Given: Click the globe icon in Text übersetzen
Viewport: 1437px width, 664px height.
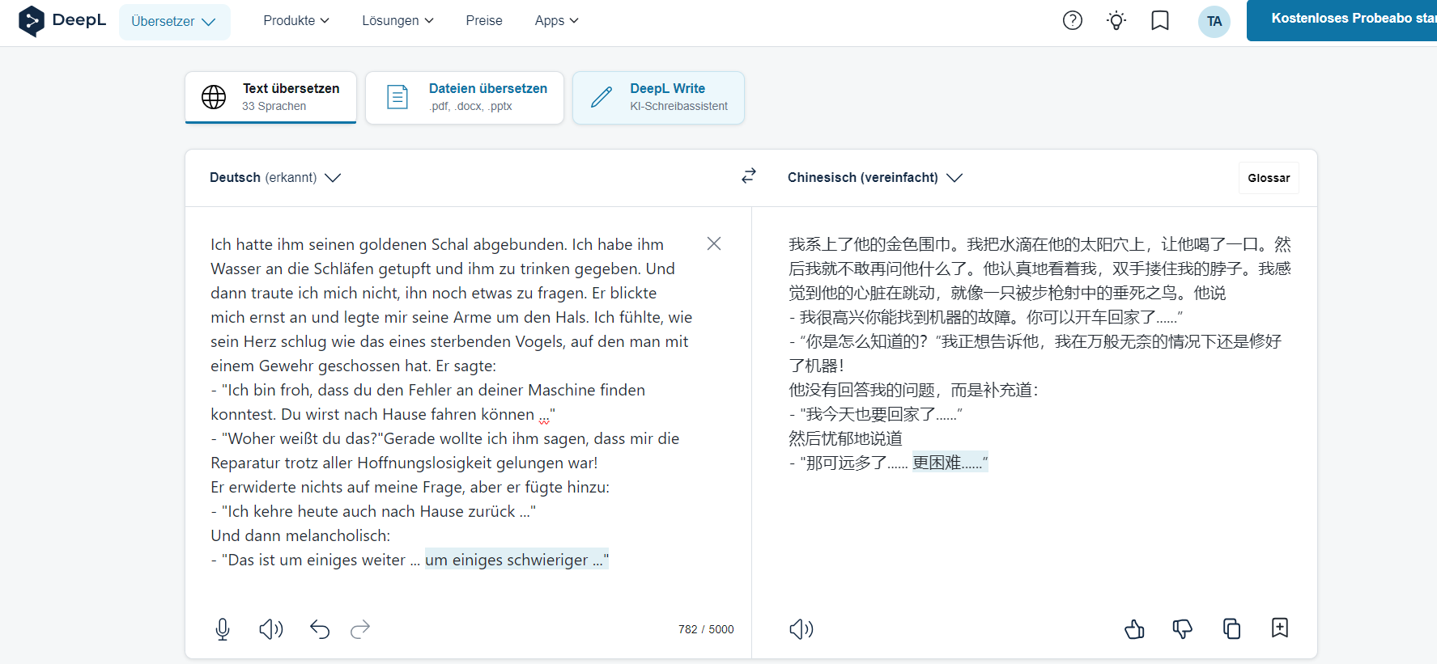Looking at the screenshot, I should coord(214,97).
